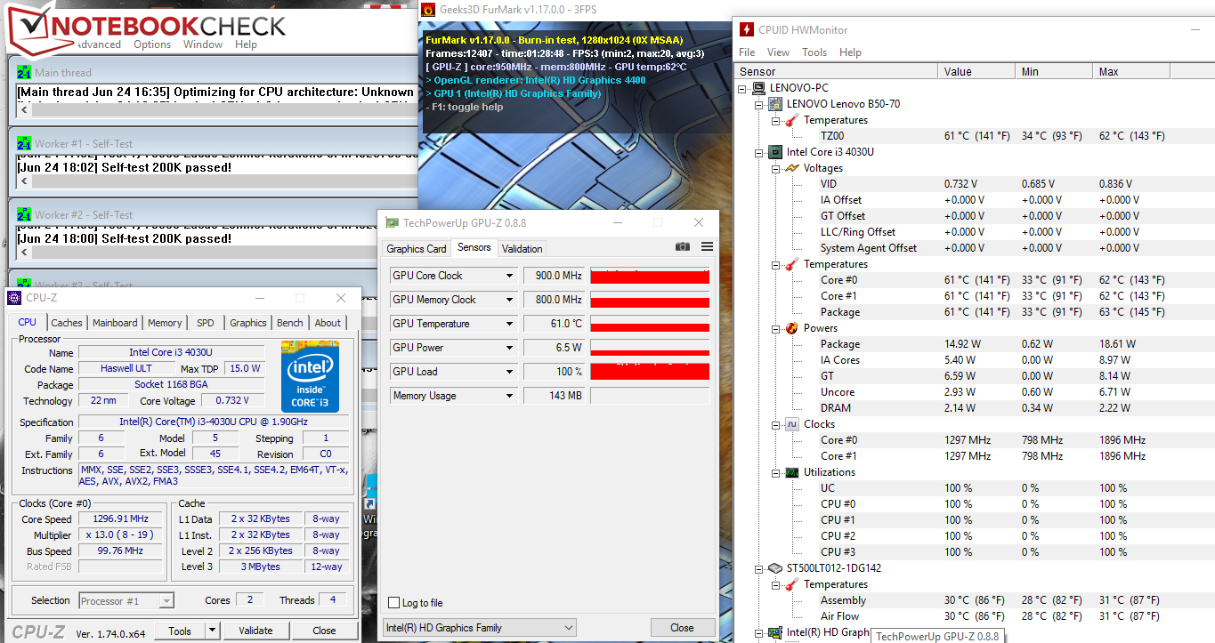Click the GPU-Z Close button

[x=682, y=628]
